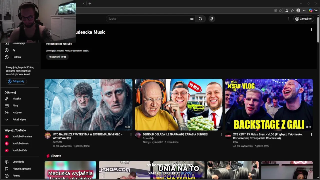Screen dimensions: 320x180
Task: Open browser favorites list icon
Action: [x=292, y=10]
